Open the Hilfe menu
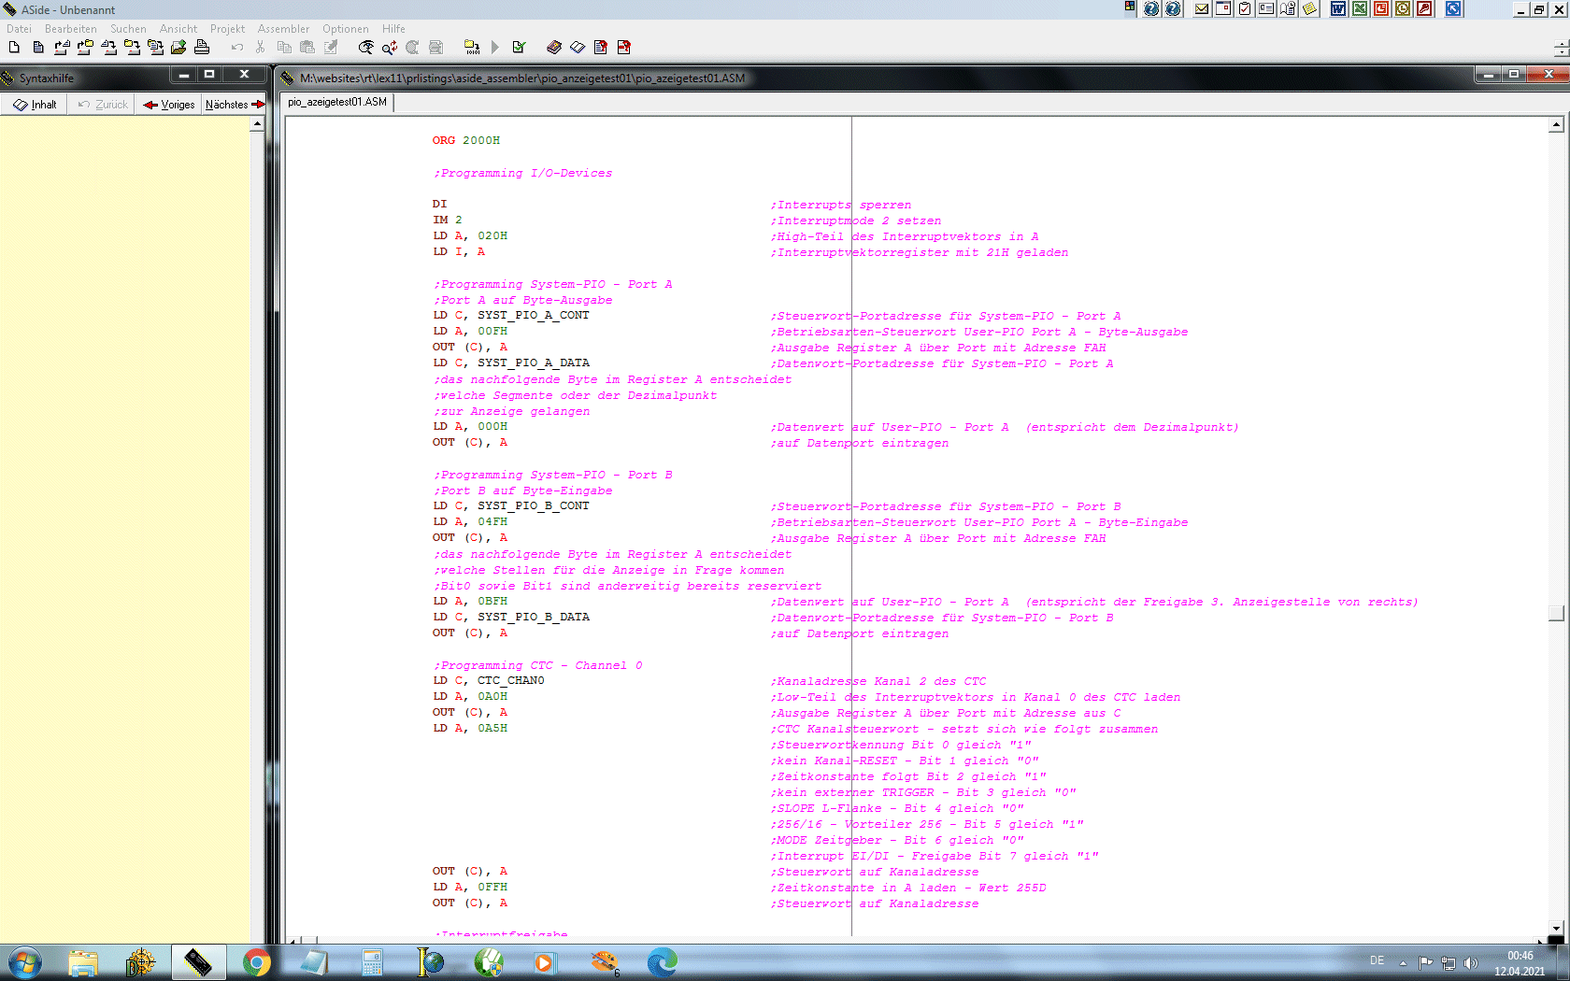Viewport: 1570px width, 981px height. coord(393,29)
